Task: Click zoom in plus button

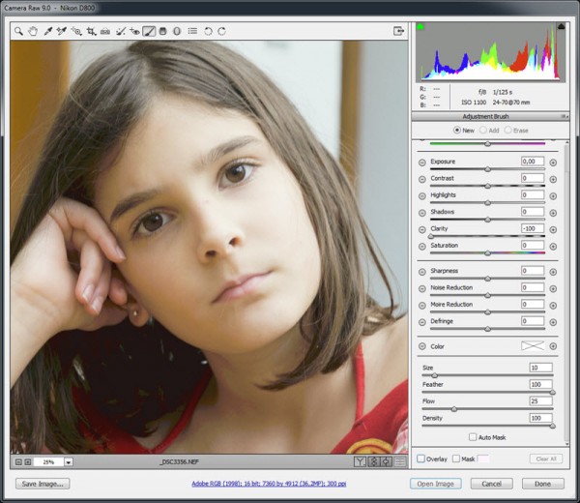Action: click(x=28, y=462)
